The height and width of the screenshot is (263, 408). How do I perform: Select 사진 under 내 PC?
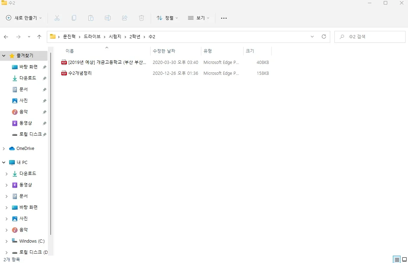pos(24,219)
